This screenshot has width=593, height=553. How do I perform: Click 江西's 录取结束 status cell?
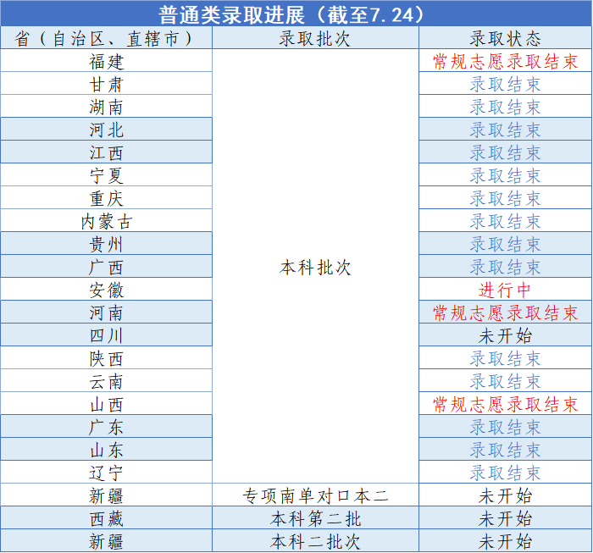pos(505,152)
